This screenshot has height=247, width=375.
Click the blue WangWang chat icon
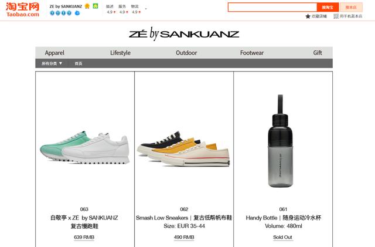[x=77, y=13]
